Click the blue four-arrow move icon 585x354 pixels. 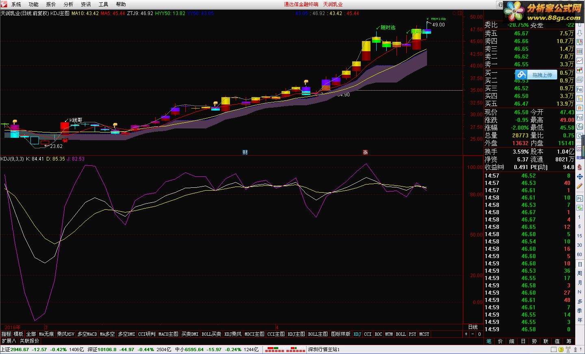(580, 176)
